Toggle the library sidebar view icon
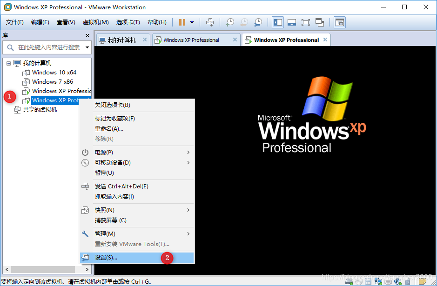 (277, 22)
